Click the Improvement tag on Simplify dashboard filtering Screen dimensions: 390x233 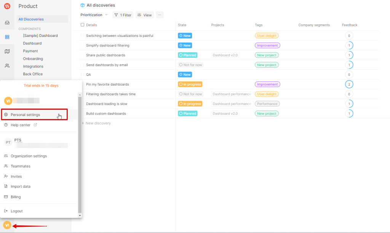(267, 45)
